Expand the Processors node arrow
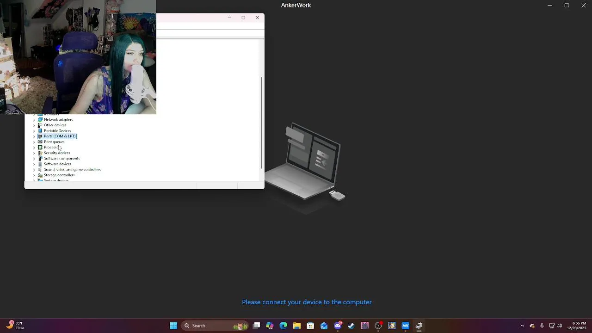Screen dimensions: 592x333 [x=34, y=148]
